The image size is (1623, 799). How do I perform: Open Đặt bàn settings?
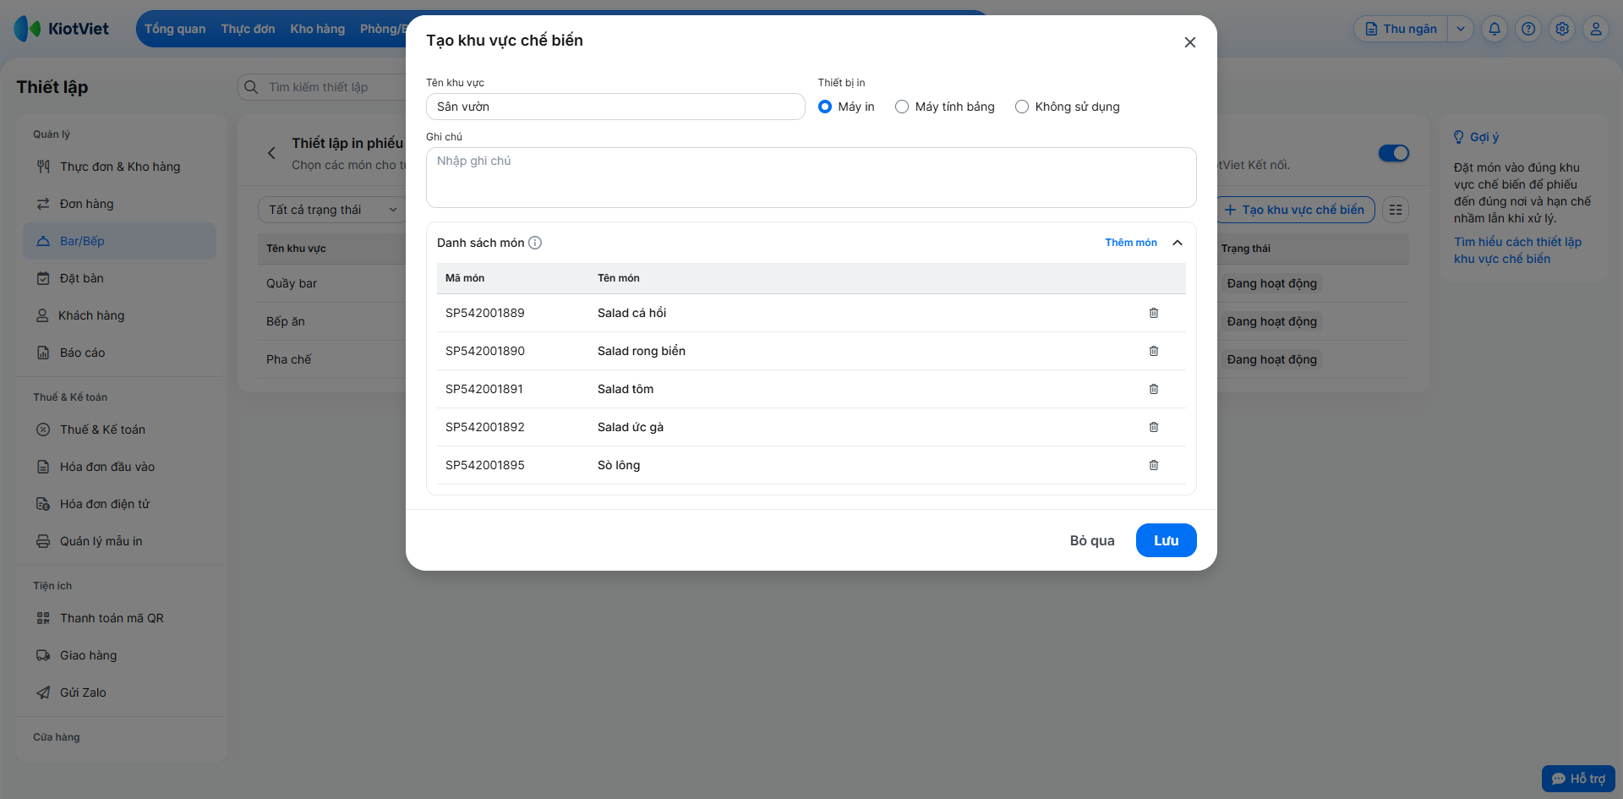pyautogui.click(x=120, y=278)
